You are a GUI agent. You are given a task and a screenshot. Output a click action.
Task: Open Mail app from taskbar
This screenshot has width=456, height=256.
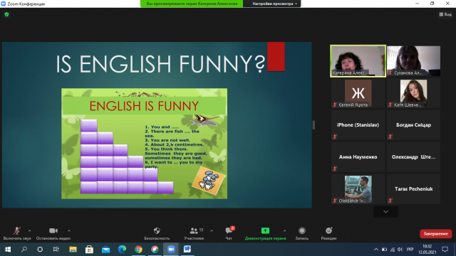tap(106, 250)
